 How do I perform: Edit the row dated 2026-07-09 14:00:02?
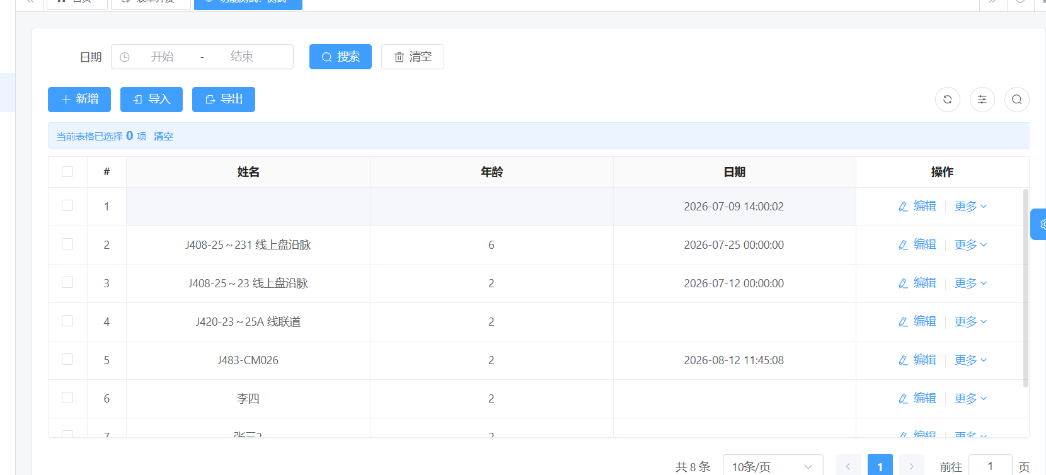pos(917,207)
